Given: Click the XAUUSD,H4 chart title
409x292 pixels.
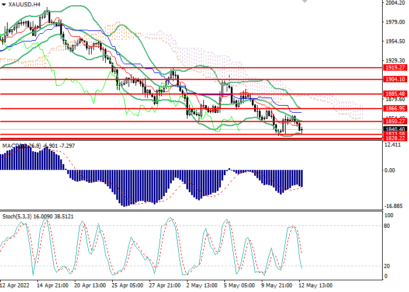Looking at the screenshot, I should 25,4.
